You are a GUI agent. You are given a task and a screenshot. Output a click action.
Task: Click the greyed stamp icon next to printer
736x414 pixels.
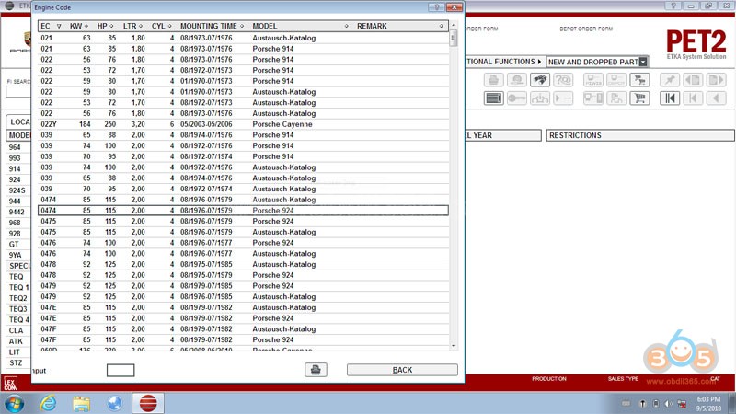click(517, 80)
